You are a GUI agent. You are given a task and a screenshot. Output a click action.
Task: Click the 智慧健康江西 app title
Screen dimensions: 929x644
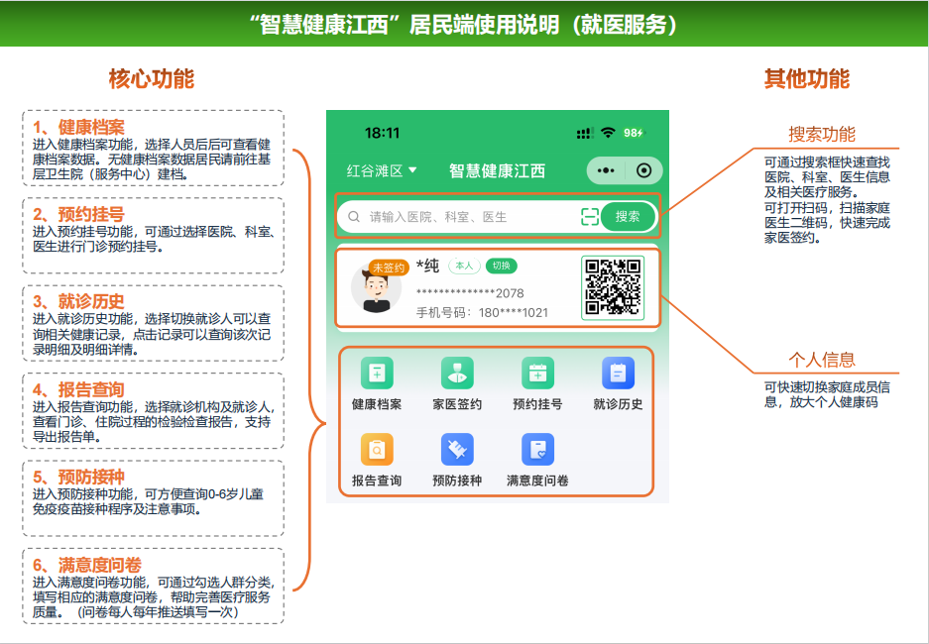[497, 170]
